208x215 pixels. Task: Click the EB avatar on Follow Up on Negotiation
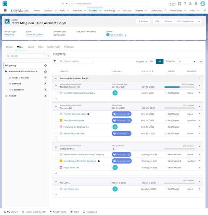point(115,127)
